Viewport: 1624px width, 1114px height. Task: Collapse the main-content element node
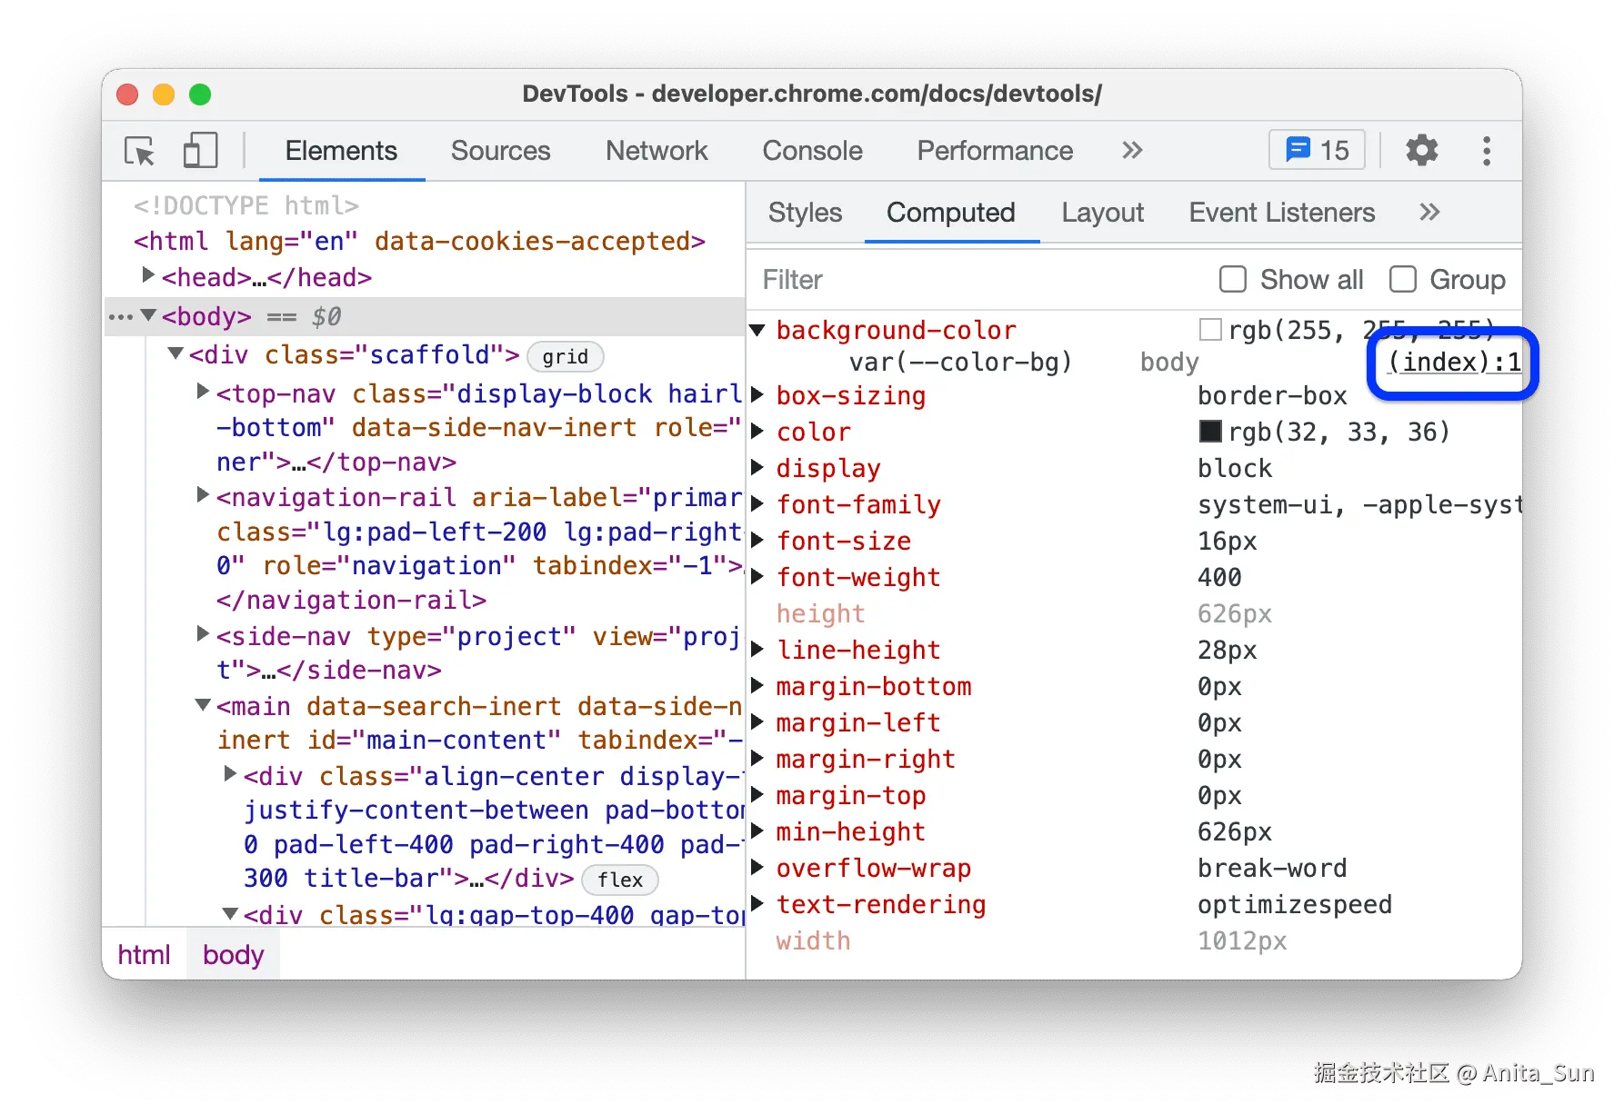[203, 705]
